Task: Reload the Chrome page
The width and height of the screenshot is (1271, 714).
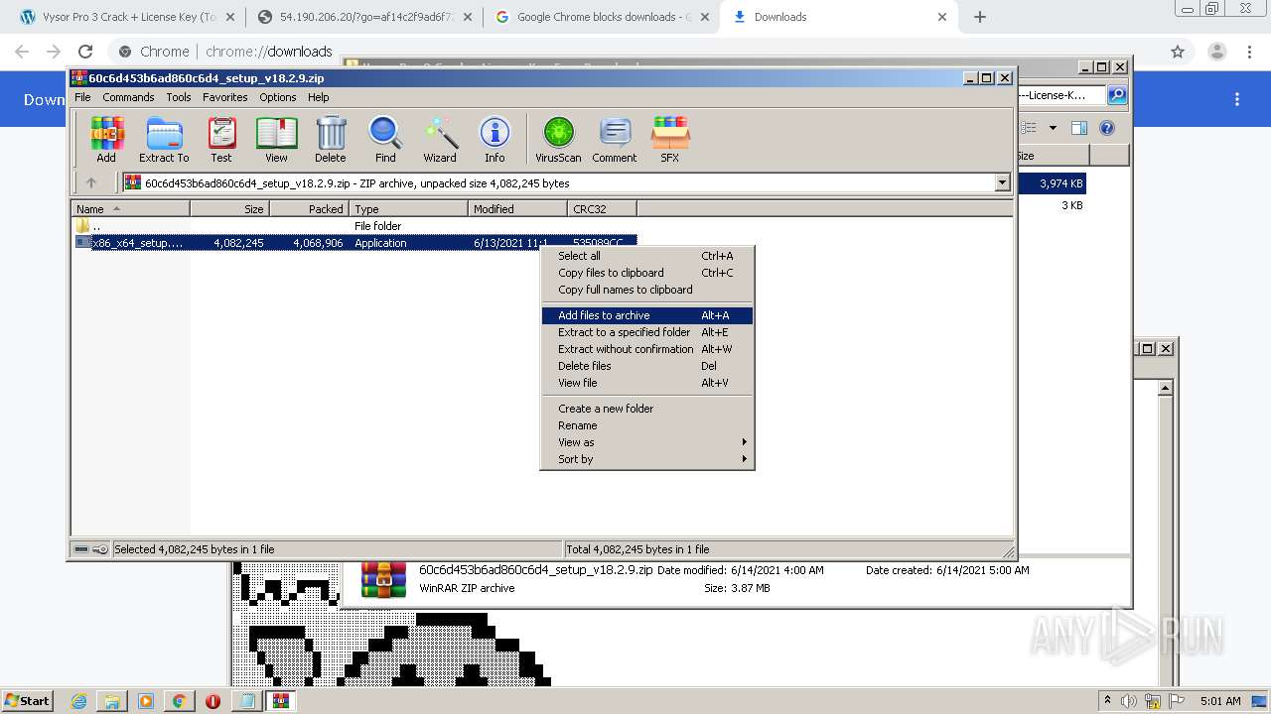Action: click(x=85, y=52)
